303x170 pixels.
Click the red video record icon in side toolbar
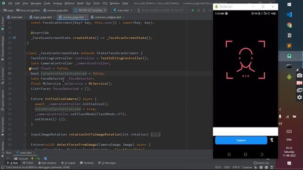(299, 83)
